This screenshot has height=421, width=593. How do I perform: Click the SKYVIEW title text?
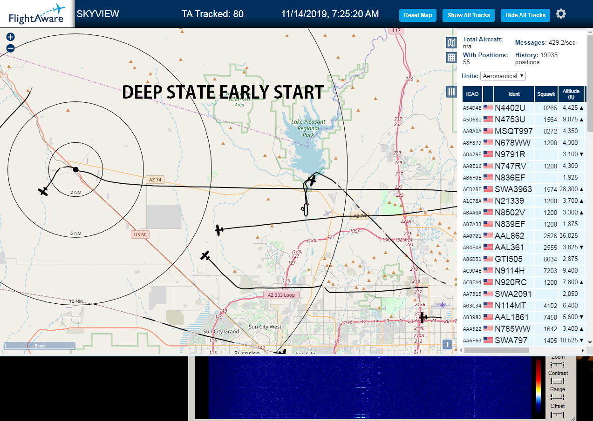point(98,14)
